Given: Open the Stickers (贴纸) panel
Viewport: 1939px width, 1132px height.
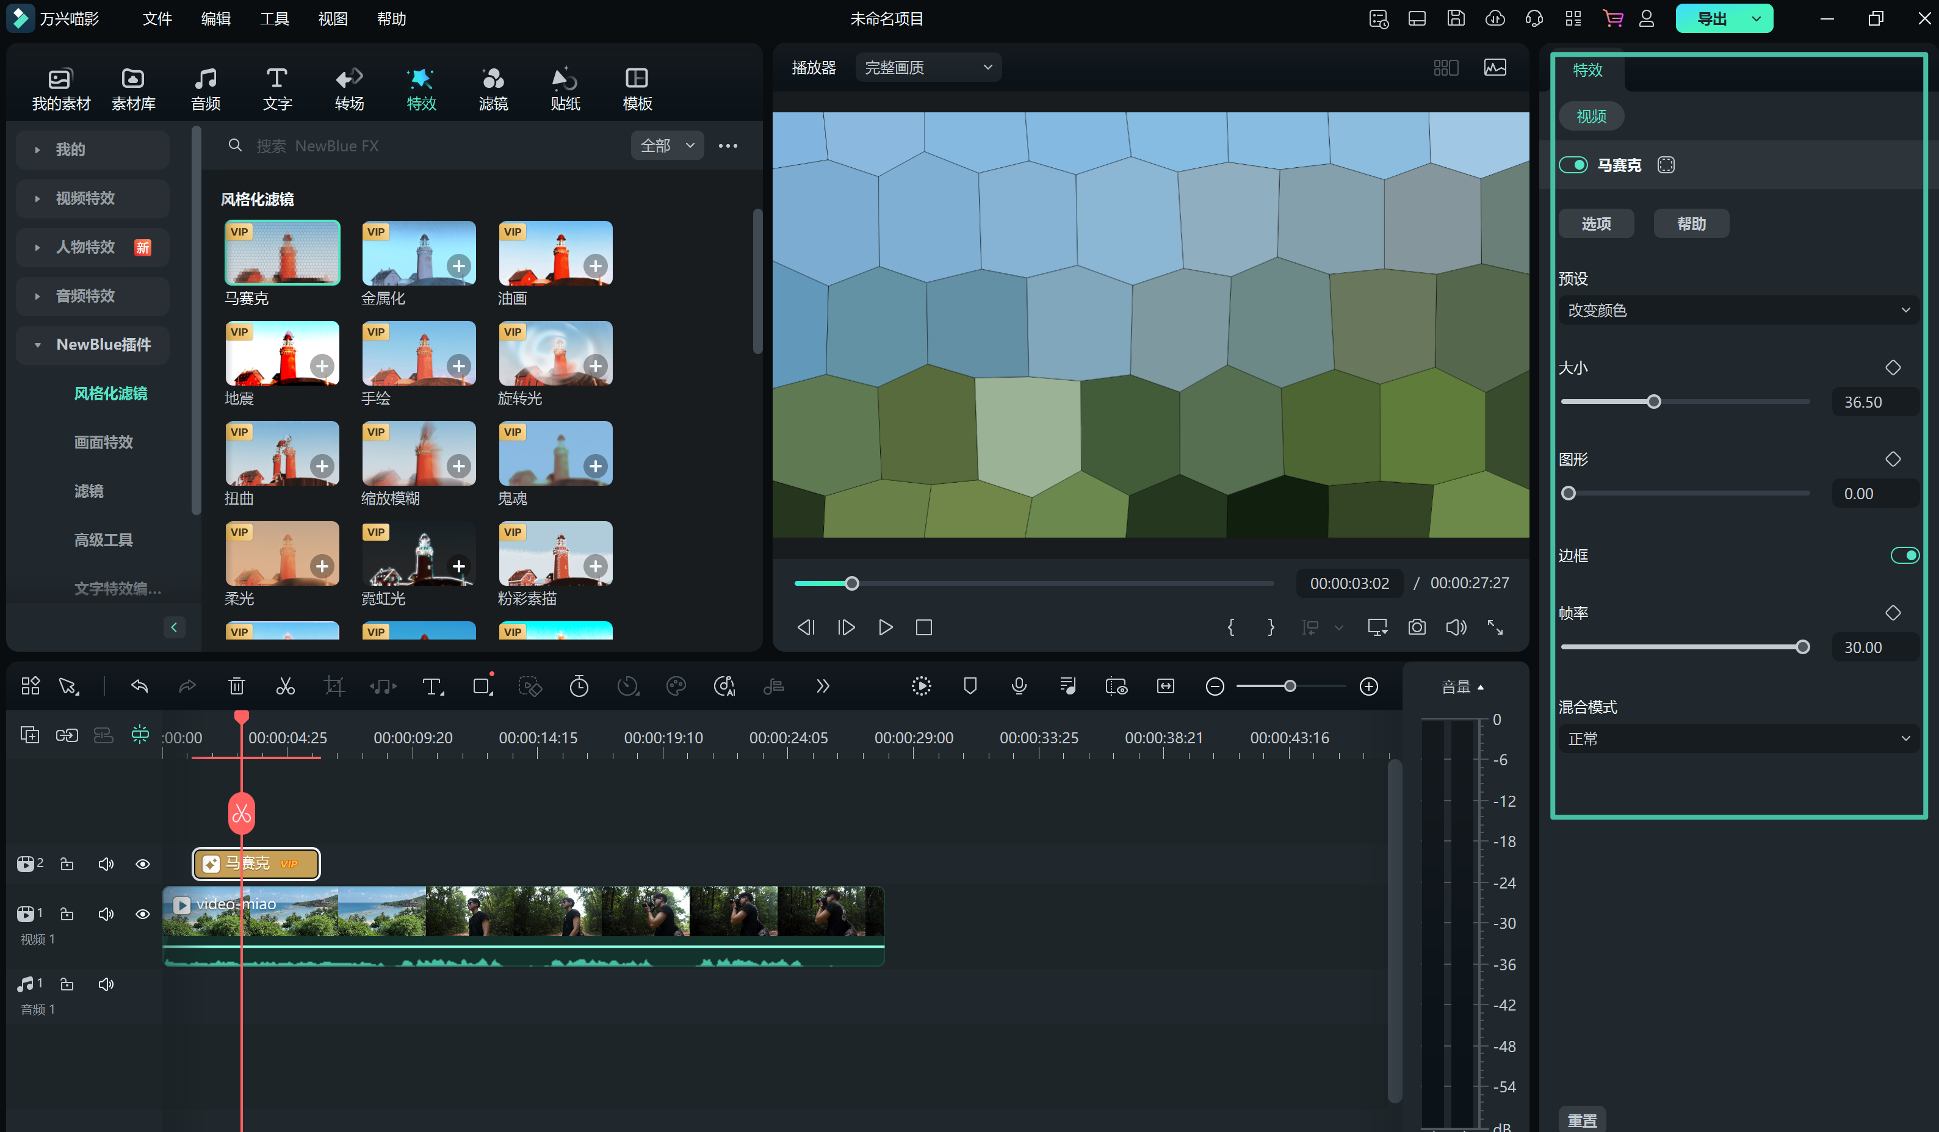Looking at the screenshot, I should click(x=565, y=88).
